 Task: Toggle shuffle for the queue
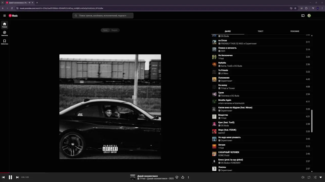[315, 177]
